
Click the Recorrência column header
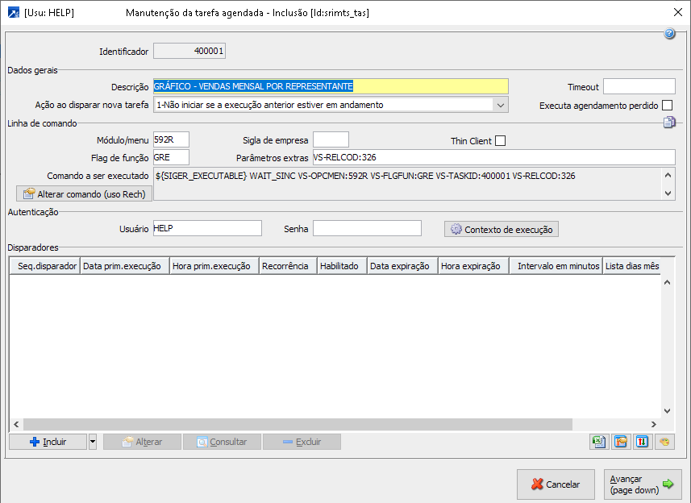288,266
